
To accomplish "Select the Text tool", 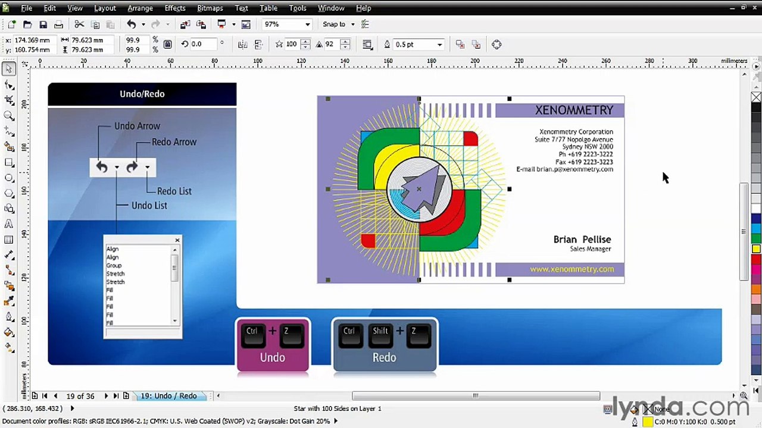I will click(9, 224).
